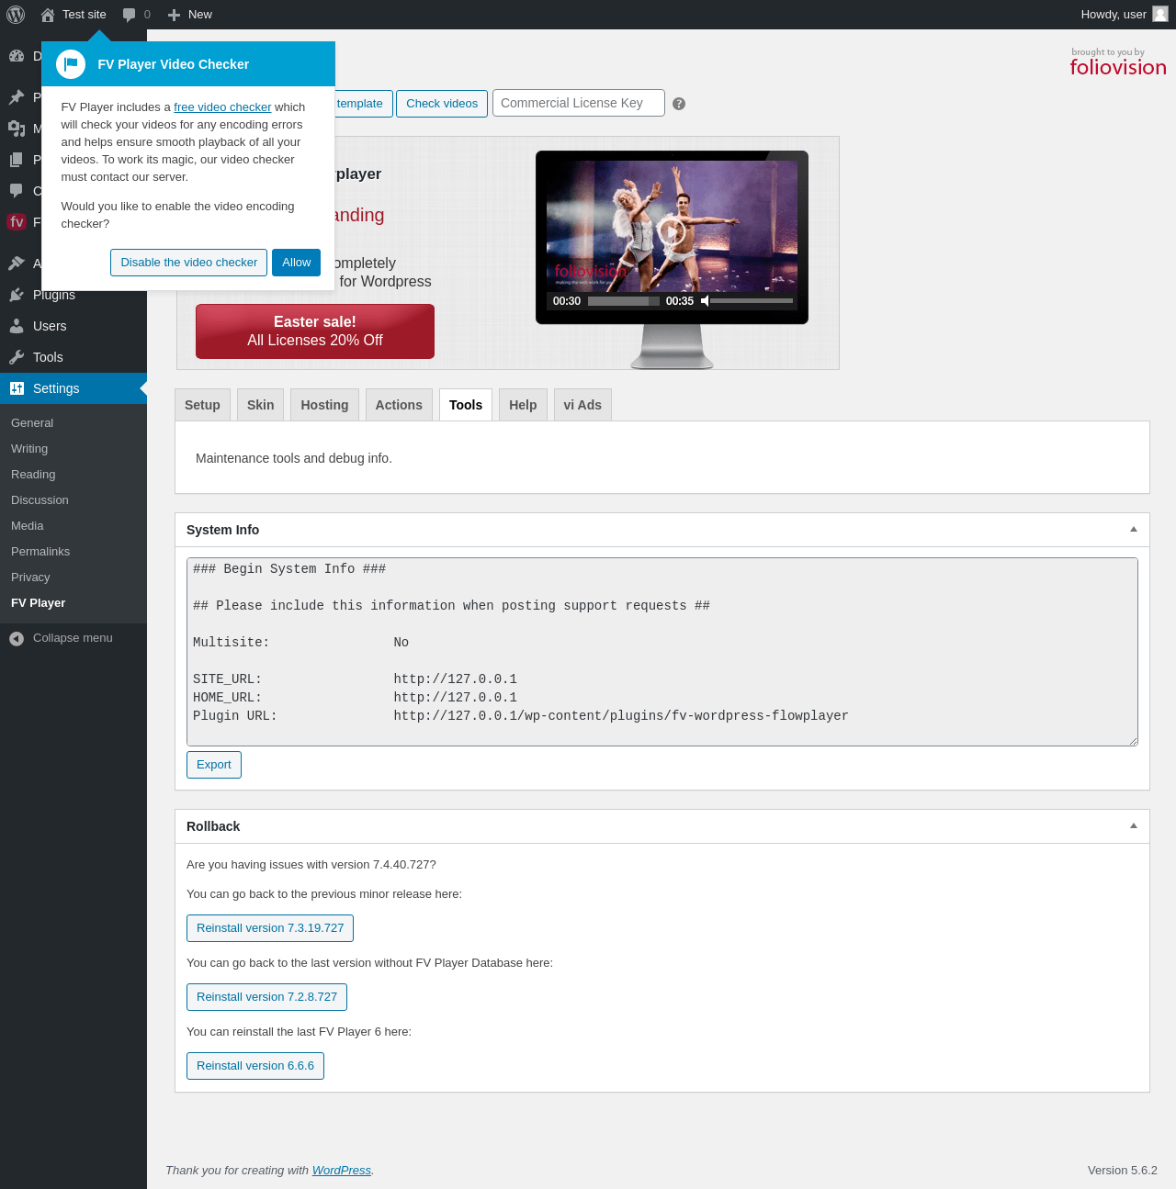Click Reinstall version 7.2.8.727
This screenshot has height=1189, width=1176.
(x=266, y=997)
